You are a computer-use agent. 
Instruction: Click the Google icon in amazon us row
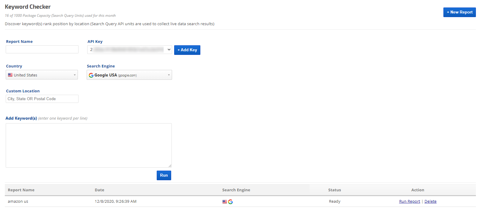(x=230, y=202)
